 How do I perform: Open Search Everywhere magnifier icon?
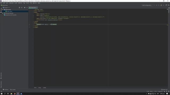pos(169,5)
